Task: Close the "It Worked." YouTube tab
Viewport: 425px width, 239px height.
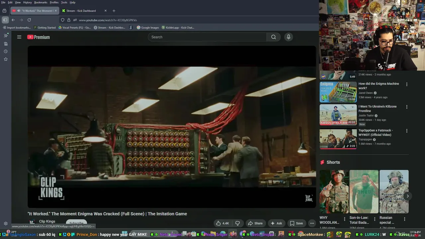Action: [x=55, y=11]
